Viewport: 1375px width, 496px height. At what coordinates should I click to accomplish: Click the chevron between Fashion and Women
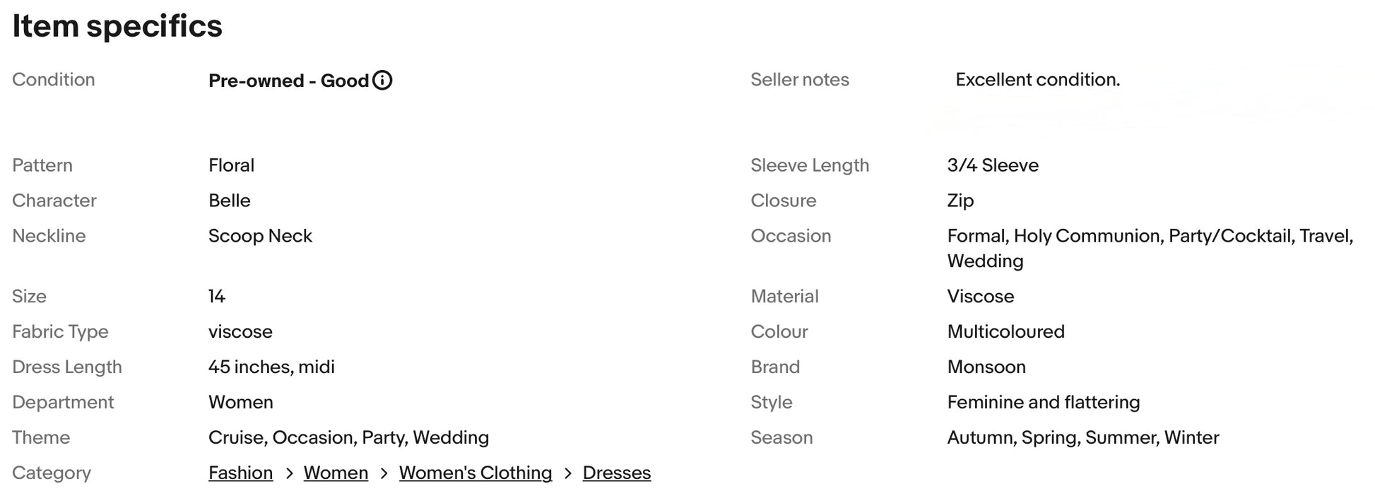[289, 473]
